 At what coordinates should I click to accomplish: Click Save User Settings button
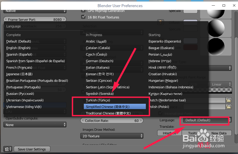[32, 149]
